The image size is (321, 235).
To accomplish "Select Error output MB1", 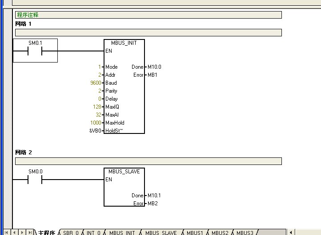I will [x=152, y=75].
